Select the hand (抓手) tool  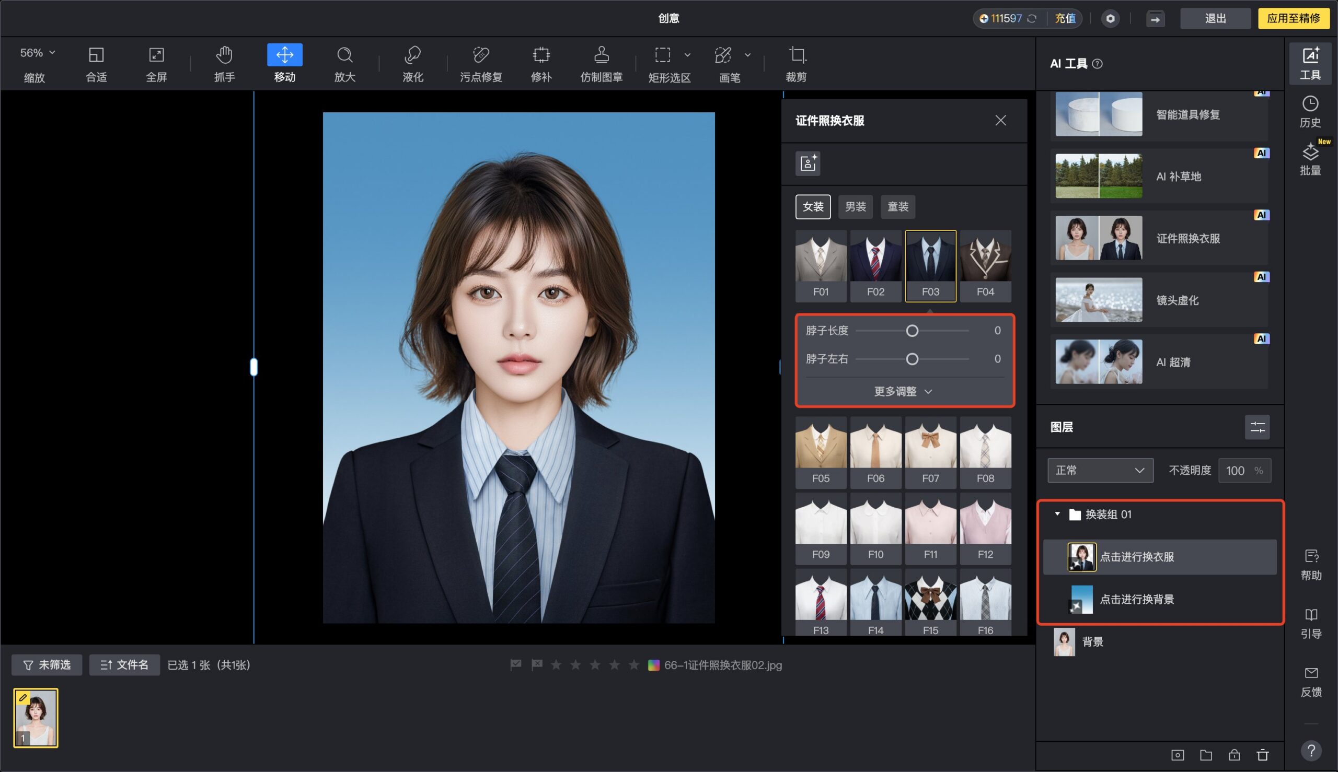[224, 63]
